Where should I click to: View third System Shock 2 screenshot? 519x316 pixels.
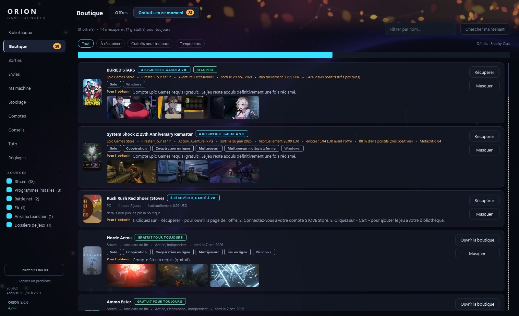coord(235,172)
